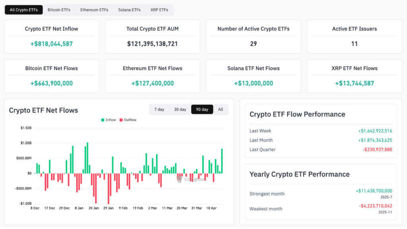Keep the 90 day range selected
The image size is (407, 229).
[x=202, y=109]
